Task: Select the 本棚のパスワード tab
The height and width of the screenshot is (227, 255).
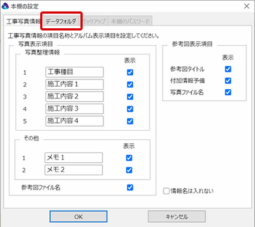Action: coord(130,21)
